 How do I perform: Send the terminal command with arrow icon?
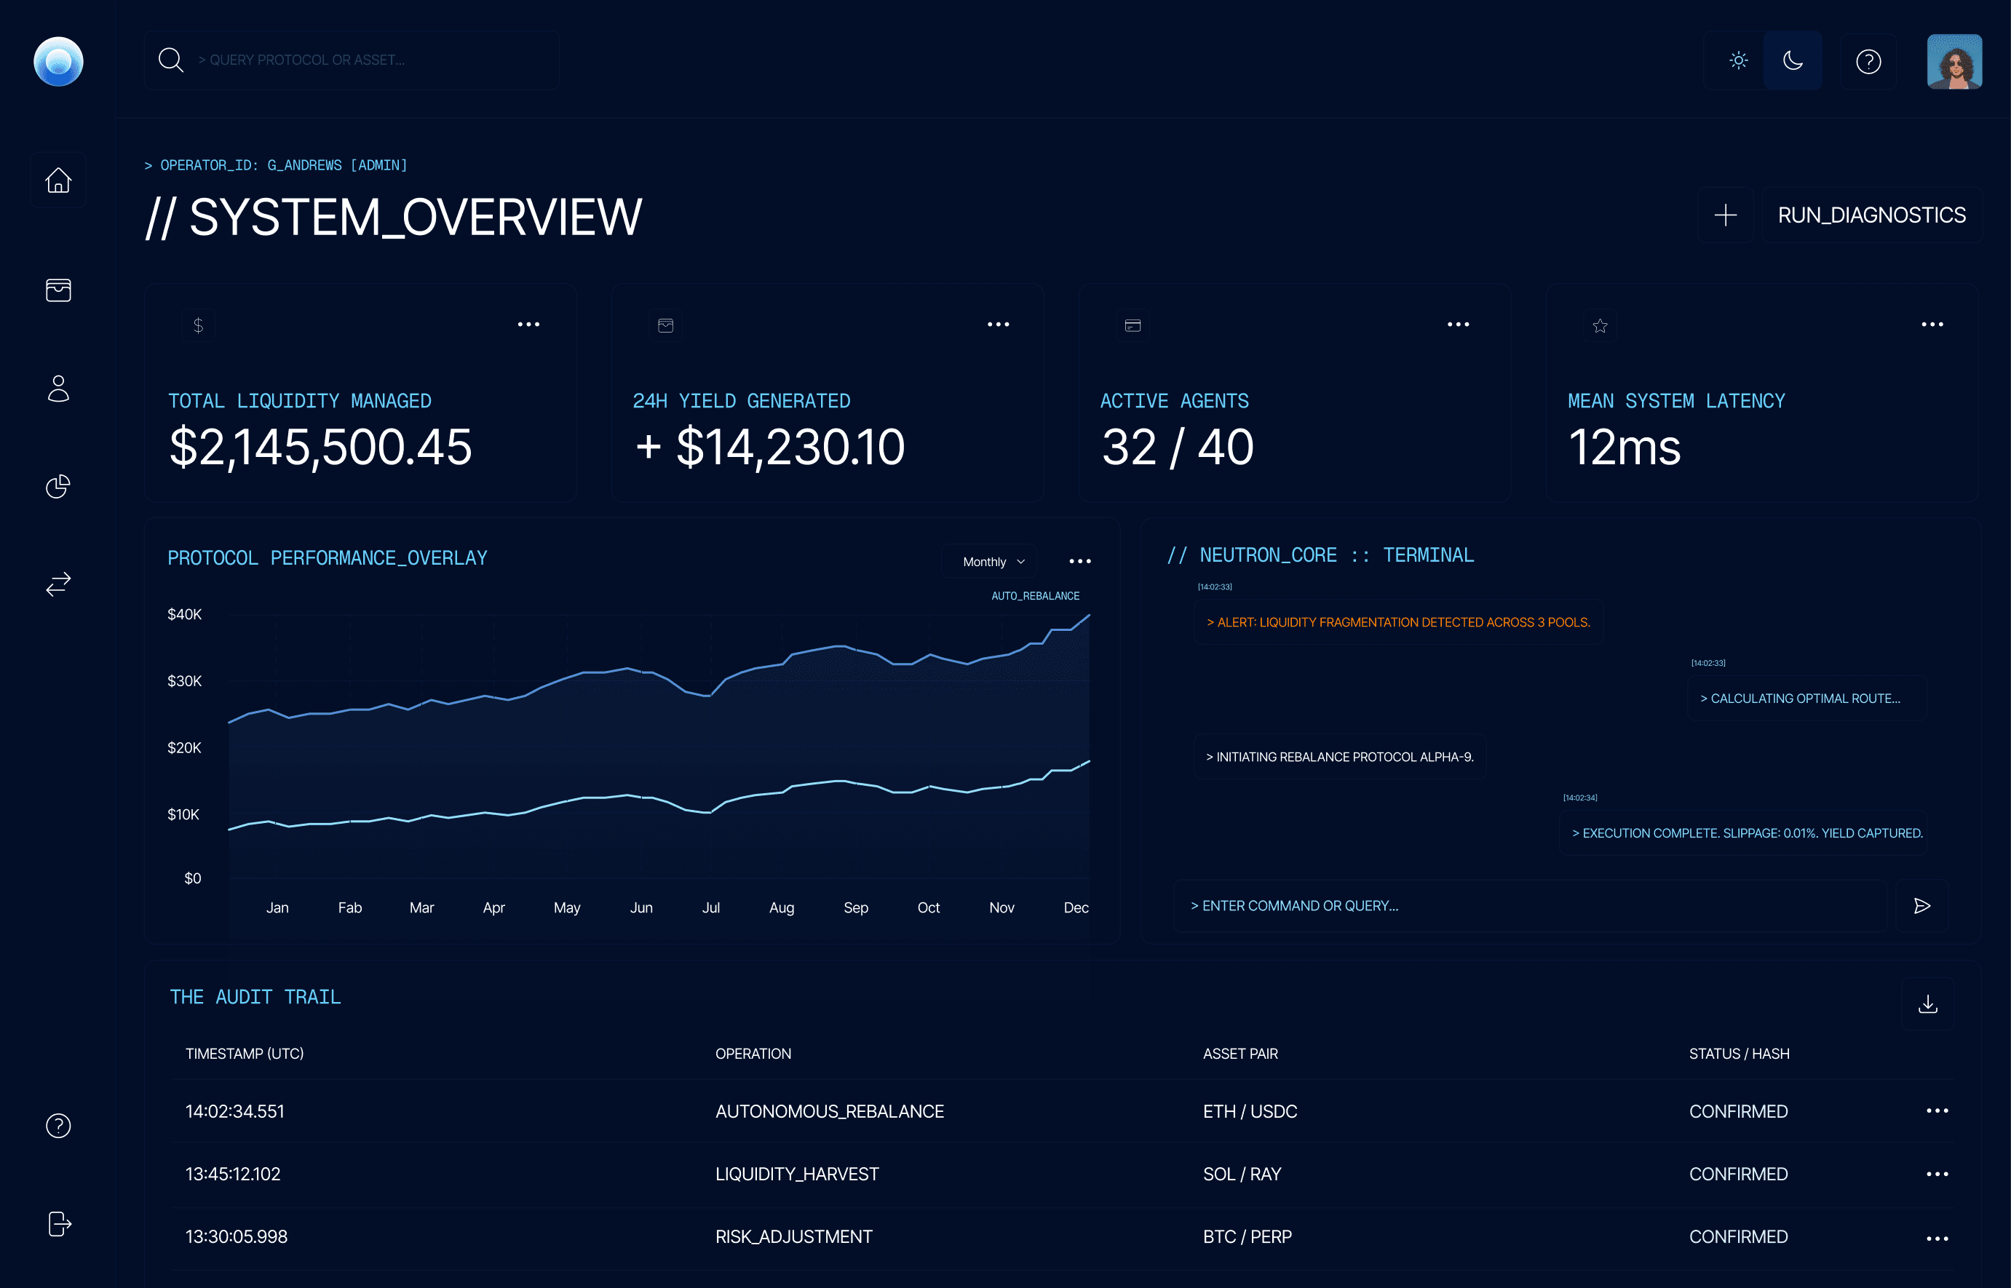(1921, 906)
